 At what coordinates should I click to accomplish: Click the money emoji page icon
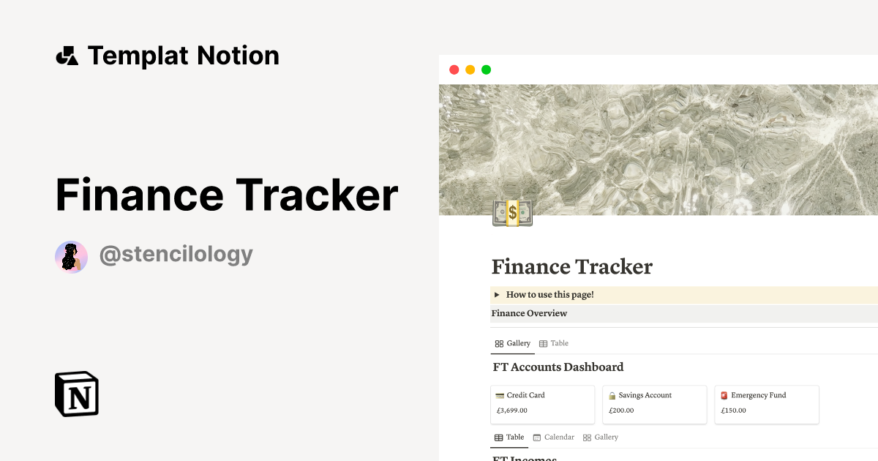512,211
